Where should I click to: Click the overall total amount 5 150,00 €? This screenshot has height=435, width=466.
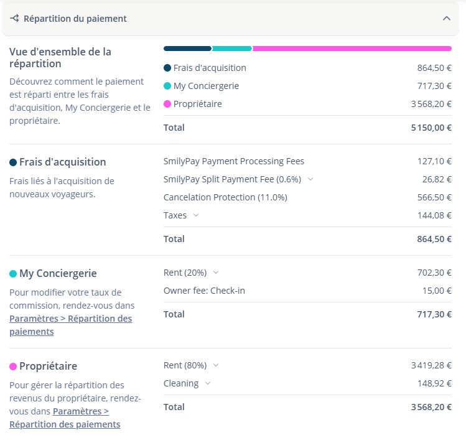[x=431, y=128]
